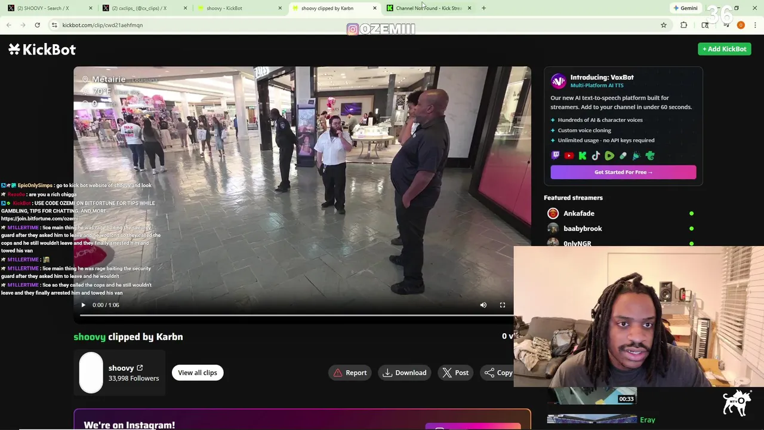The height and width of the screenshot is (430, 764).
Task: Click Ankafade's avatar
Action: [553, 213]
